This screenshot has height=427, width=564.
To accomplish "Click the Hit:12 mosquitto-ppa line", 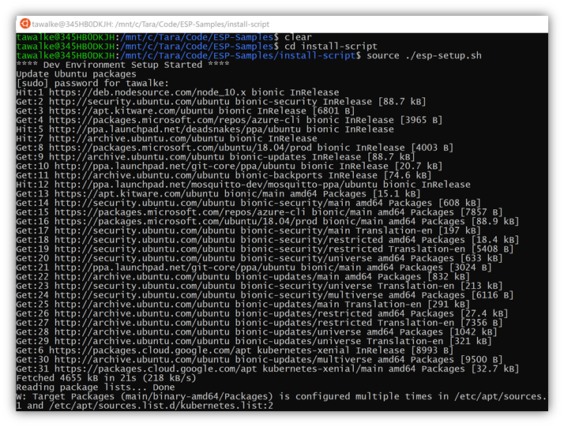I will coord(243,185).
